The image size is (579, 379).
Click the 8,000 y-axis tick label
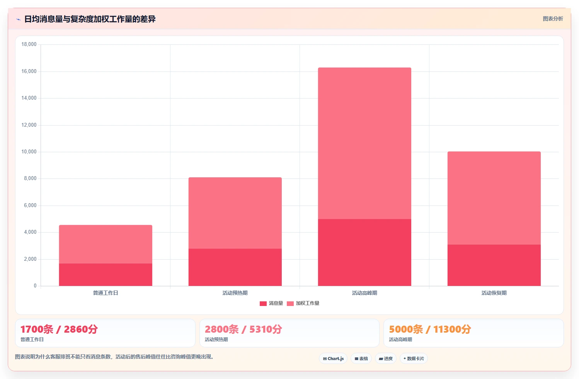[30, 178]
